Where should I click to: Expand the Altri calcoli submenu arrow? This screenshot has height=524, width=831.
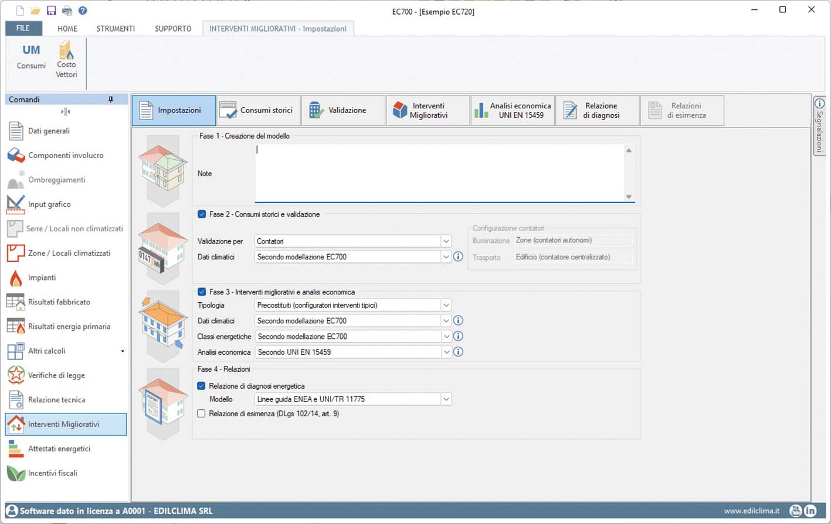pyautogui.click(x=123, y=351)
